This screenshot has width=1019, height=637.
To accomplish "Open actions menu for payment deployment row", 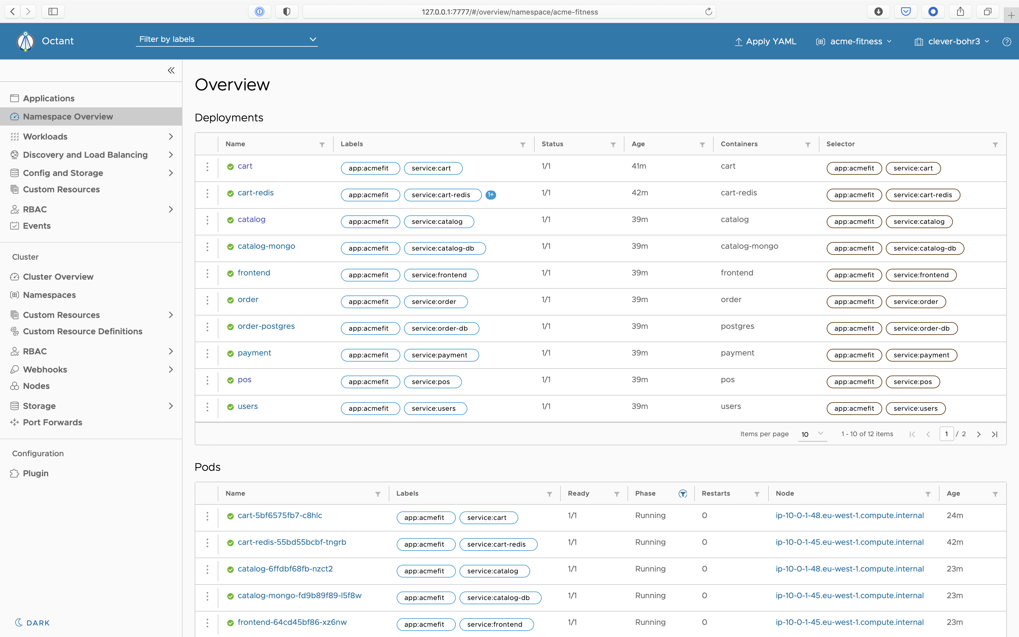I will [207, 353].
